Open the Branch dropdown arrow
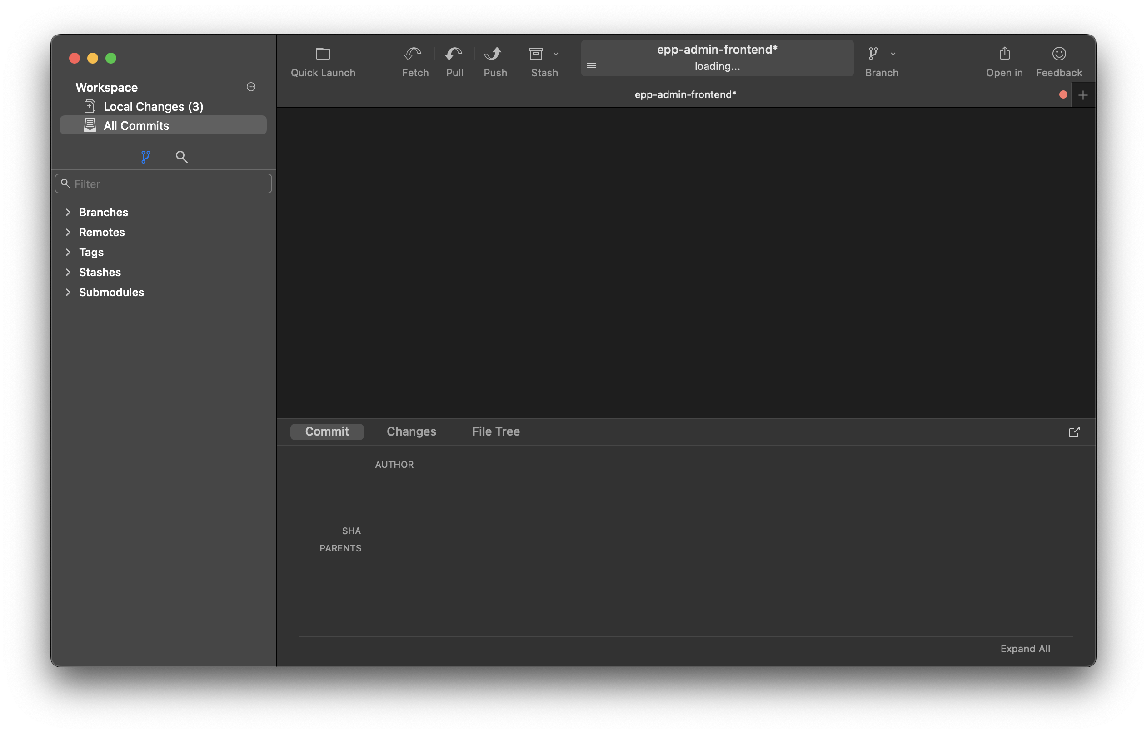The image size is (1147, 734). [893, 54]
